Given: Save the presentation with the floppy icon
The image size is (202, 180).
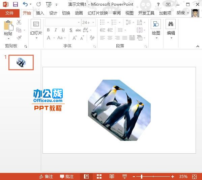Looking at the screenshot, I should click(x=16, y=4).
